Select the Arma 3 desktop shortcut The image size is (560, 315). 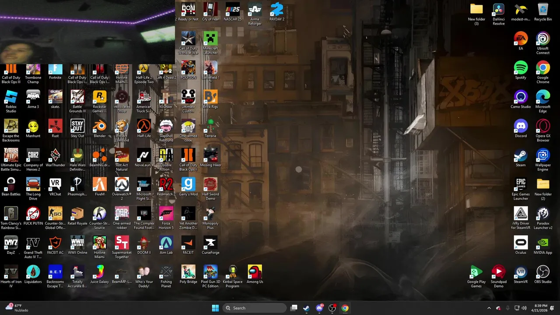pos(33,99)
